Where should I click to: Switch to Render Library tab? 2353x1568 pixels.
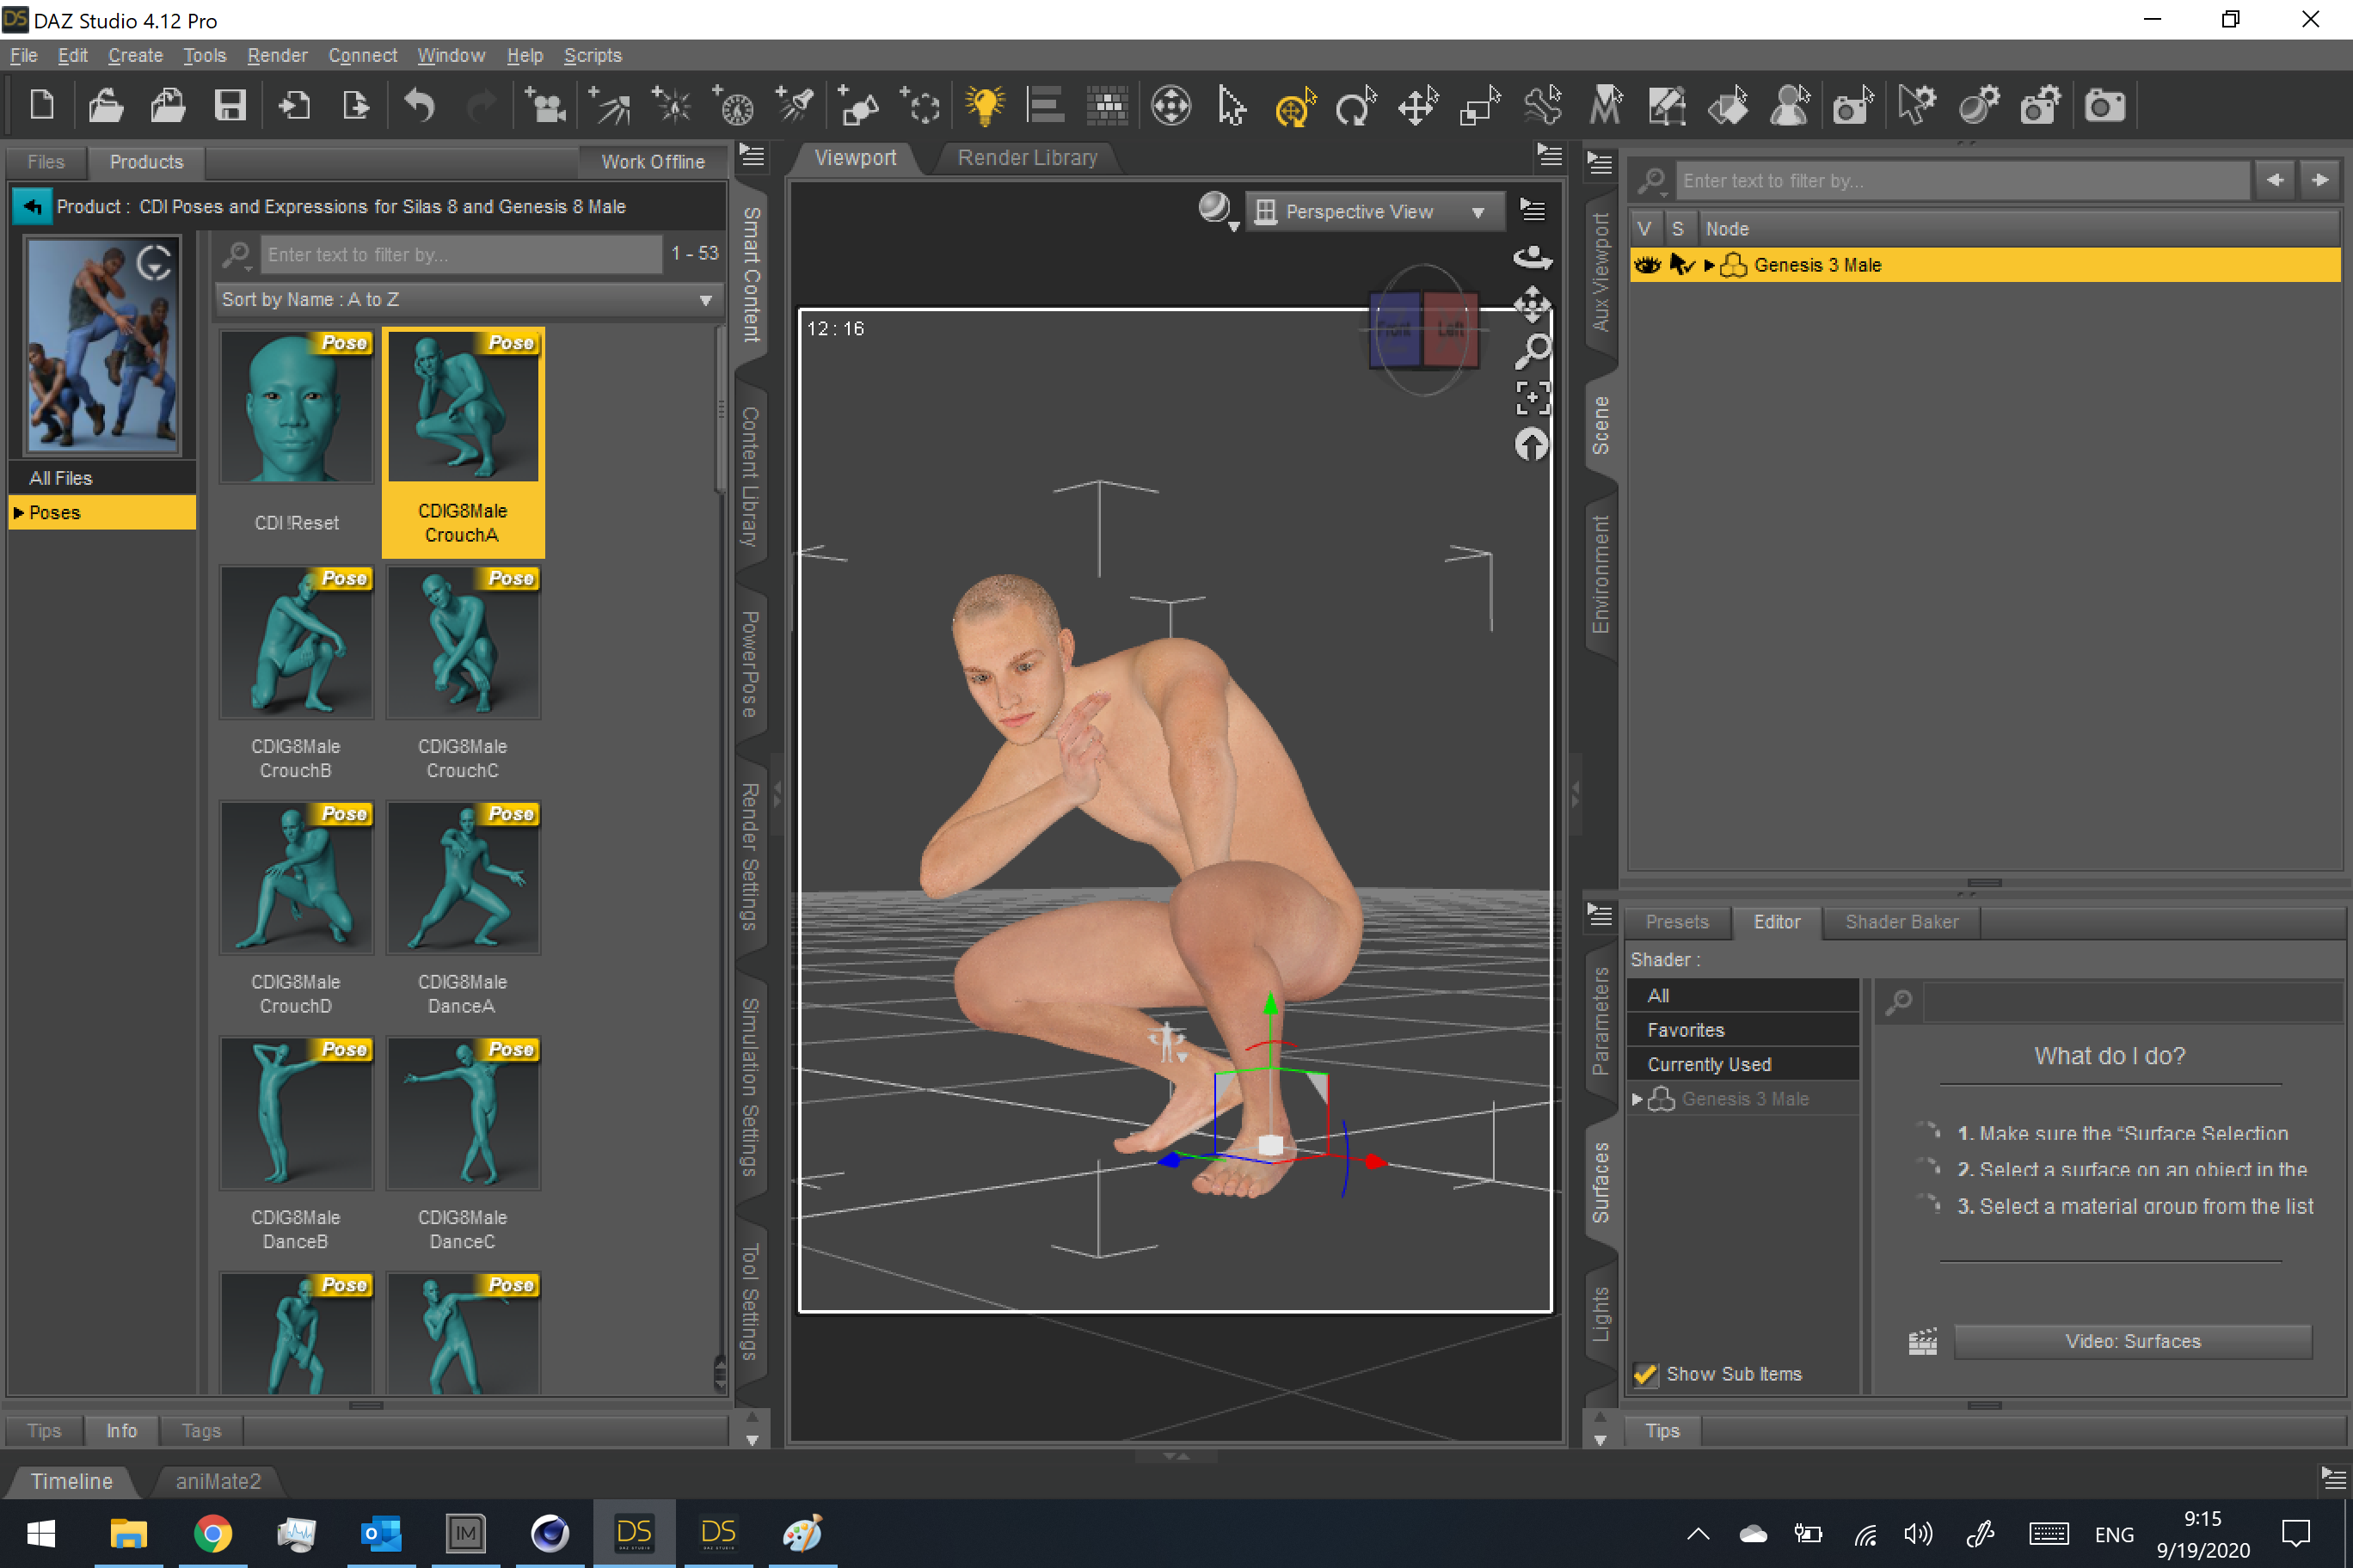coord(1027,158)
